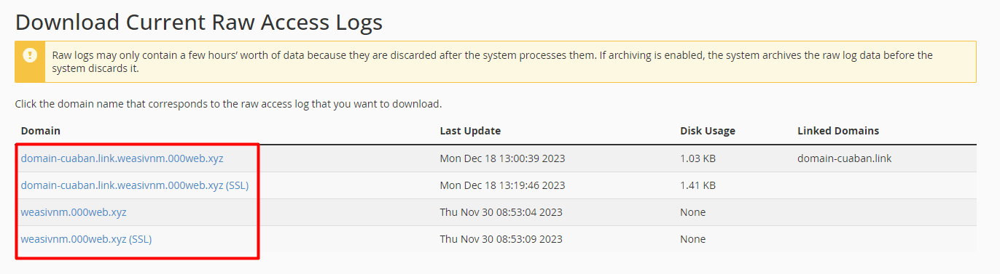Click the Domain column header
1000x274 pixels.
[41, 131]
